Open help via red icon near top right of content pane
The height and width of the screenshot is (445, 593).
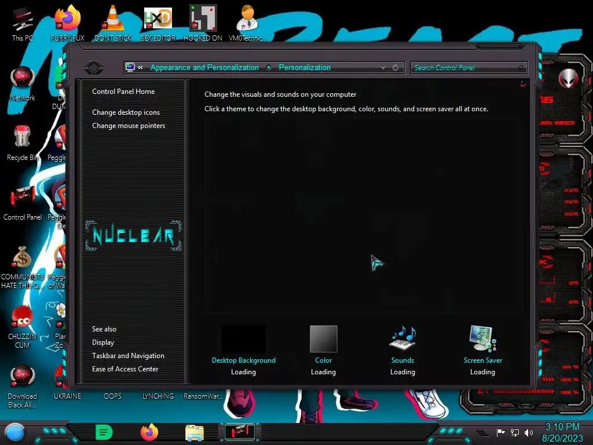(523, 84)
